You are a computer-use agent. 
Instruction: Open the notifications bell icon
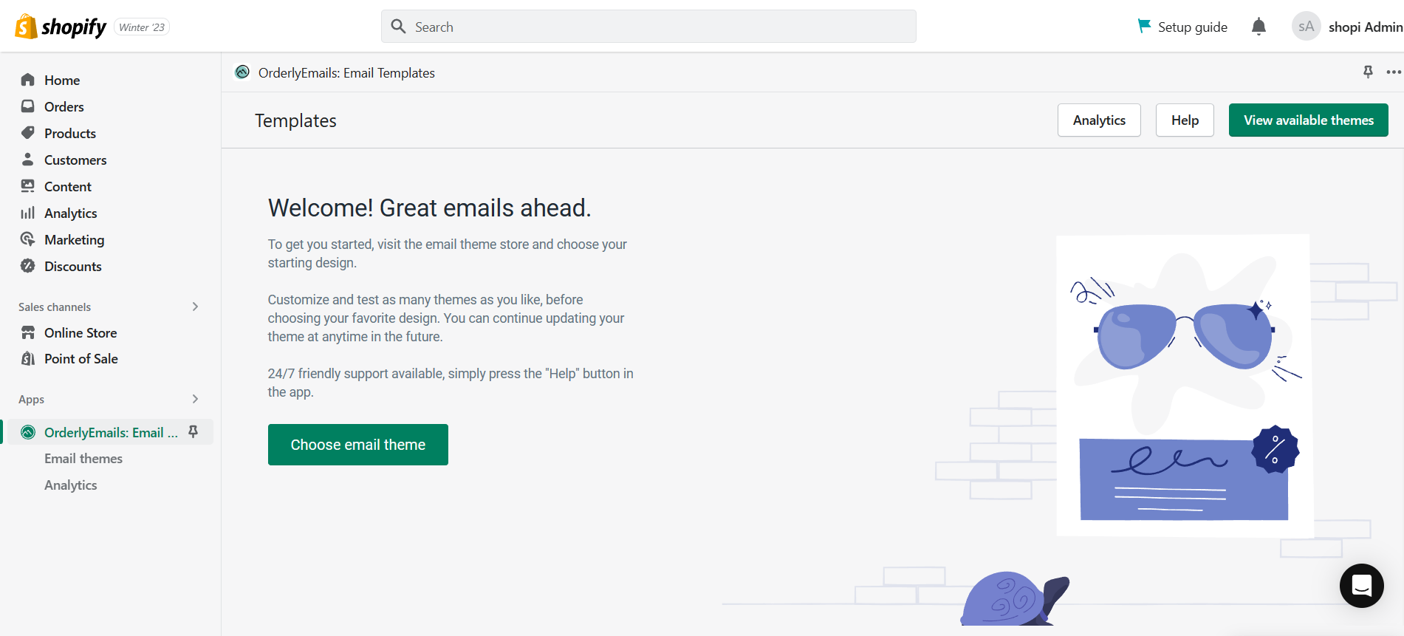pyautogui.click(x=1259, y=27)
